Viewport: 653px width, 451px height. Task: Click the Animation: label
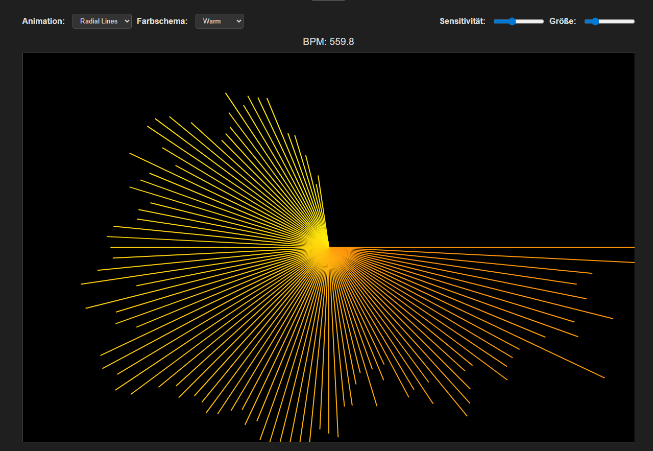43,21
